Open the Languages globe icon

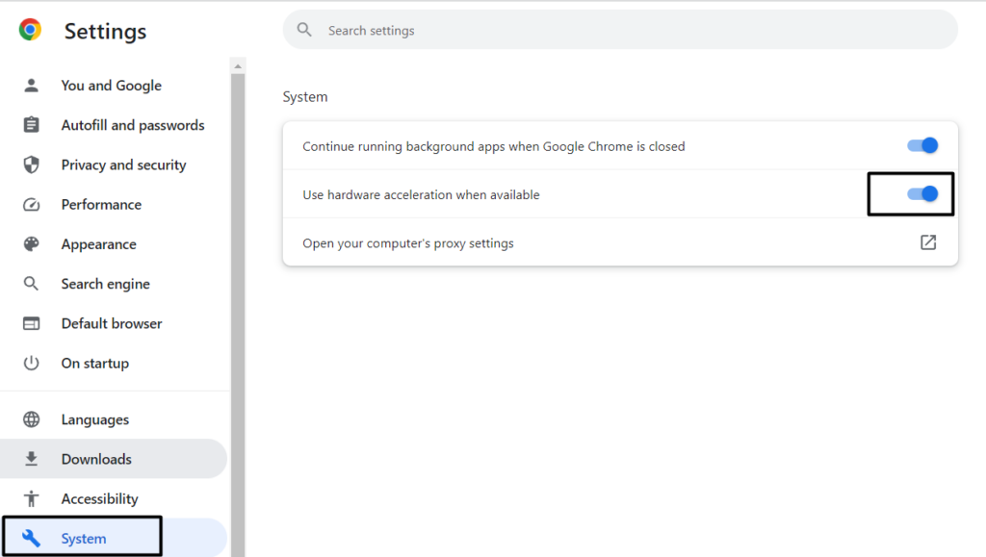(32, 419)
